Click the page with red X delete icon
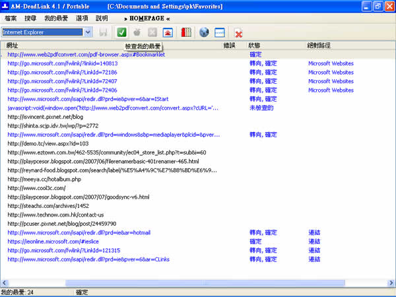Image resolution: width=396 pixels, height=297 pixels. click(238, 33)
